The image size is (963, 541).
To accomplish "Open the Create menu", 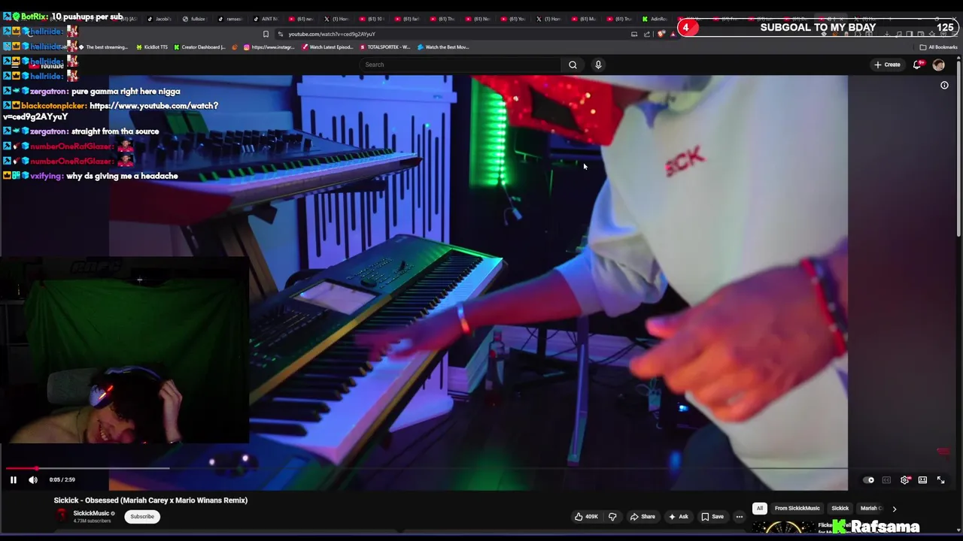I will point(888,65).
